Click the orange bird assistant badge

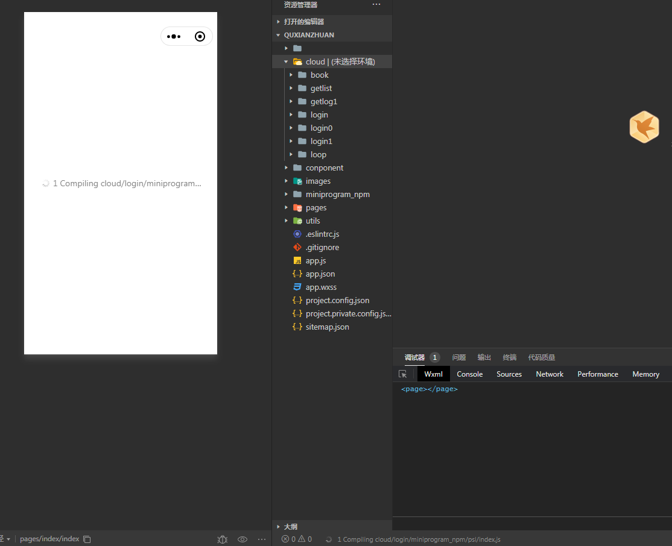coord(644,127)
